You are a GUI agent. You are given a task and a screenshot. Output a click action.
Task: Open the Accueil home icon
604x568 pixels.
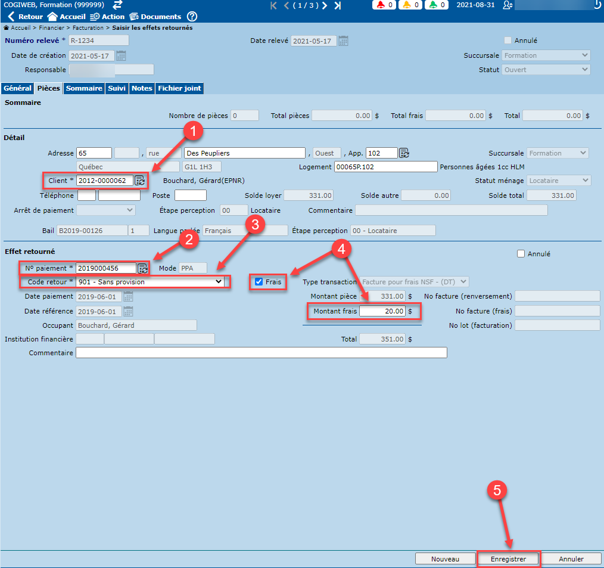pos(52,17)
